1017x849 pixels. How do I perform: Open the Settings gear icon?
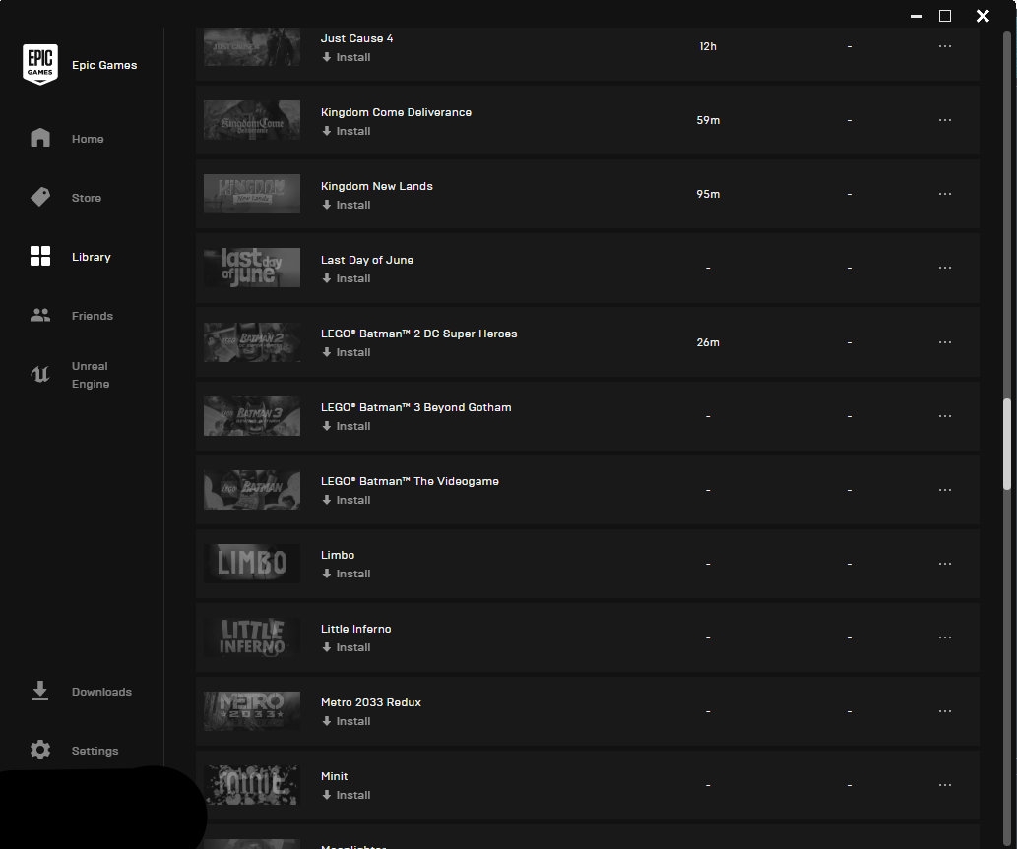[x=40, y=750]
